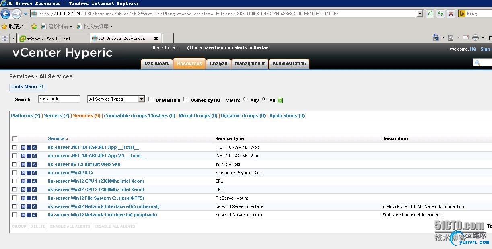
Task: Click the IE home icon
Action: tap(436, 37)
